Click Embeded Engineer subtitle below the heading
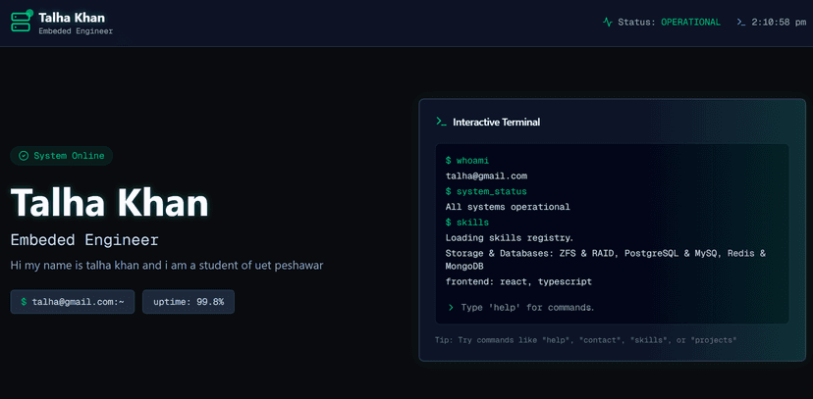Image resolution: width=813 pixels, height=399 pixels. (84, 240)
